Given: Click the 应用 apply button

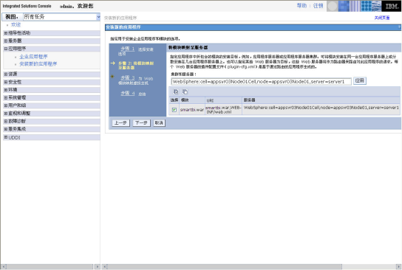Looking at the screenshot, I should pos(360,81).
